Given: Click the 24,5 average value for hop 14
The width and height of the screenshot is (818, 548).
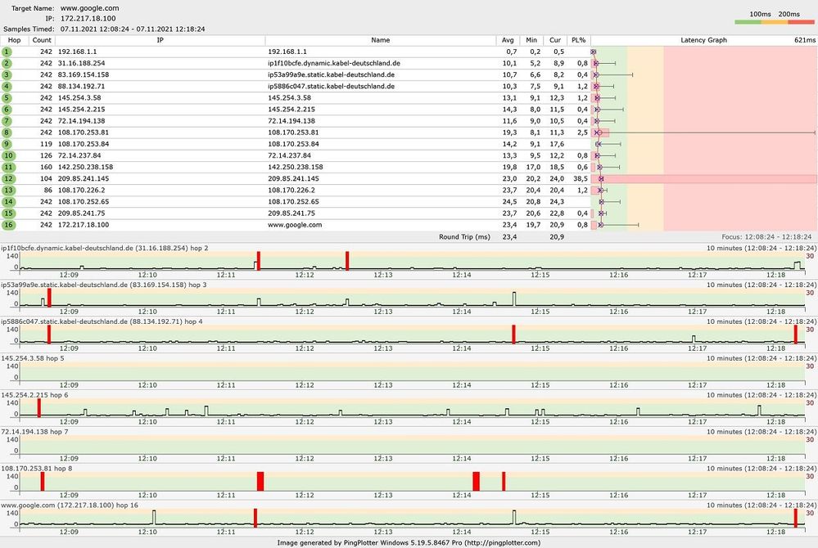Looking at the screenshot, I should tap(509, 201).
